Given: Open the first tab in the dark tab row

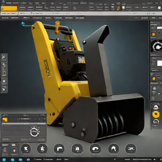Looking at the screenshot, I should pos(5,18).
